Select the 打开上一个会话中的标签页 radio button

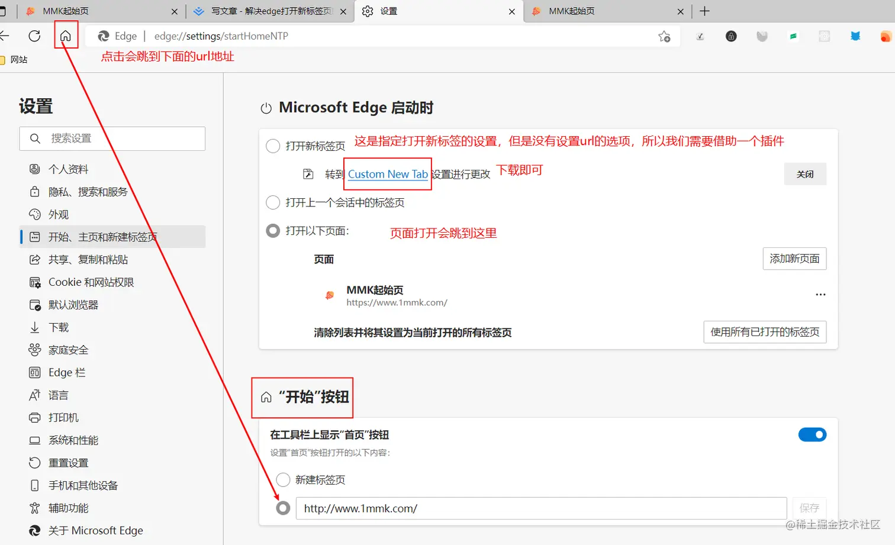tap(273, 202)
